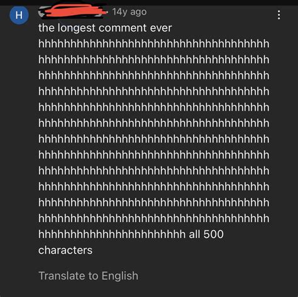Image resolution: width=298 pixels, height=297 pixels.
Task: Click the word "ago" in the timestamp
Action: click(x=138, y=12)
